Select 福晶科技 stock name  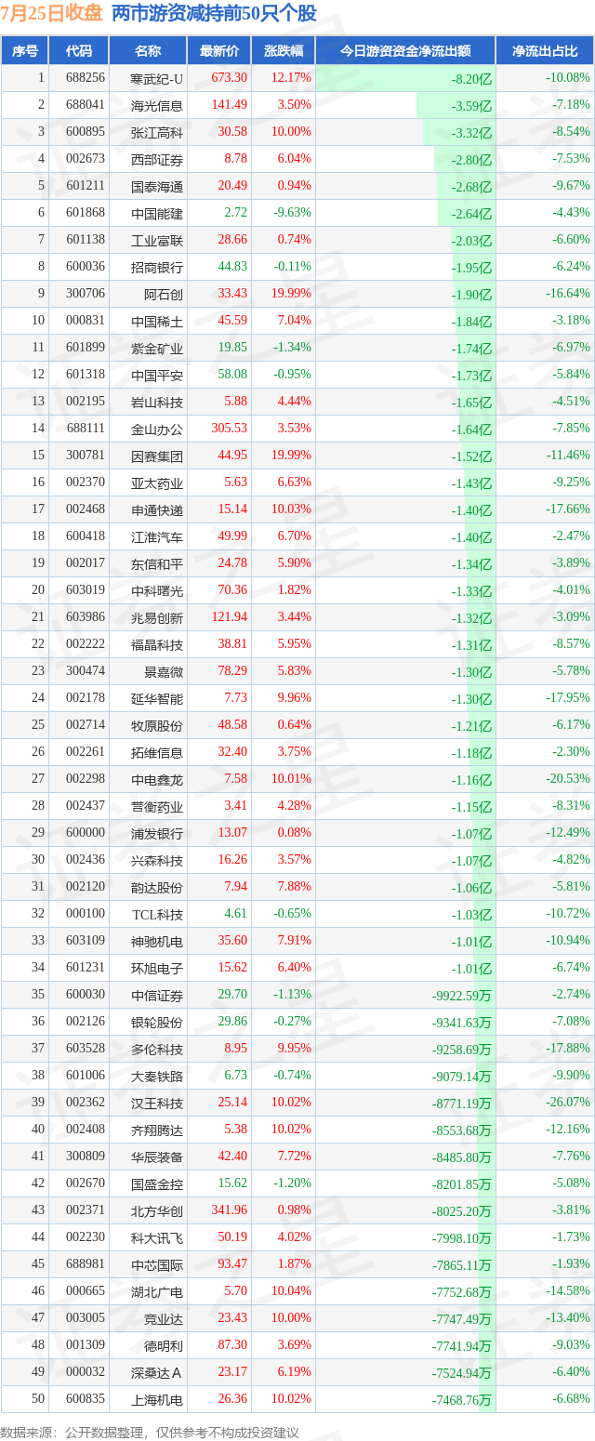click(157, 644)
